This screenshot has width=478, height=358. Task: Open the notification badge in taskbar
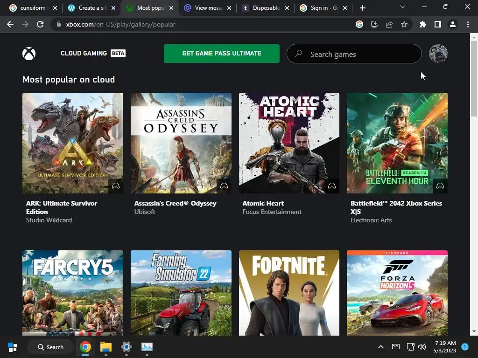[x=465, y=347]
